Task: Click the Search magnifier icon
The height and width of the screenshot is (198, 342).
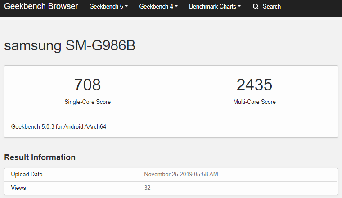Action: coord(256,7)
